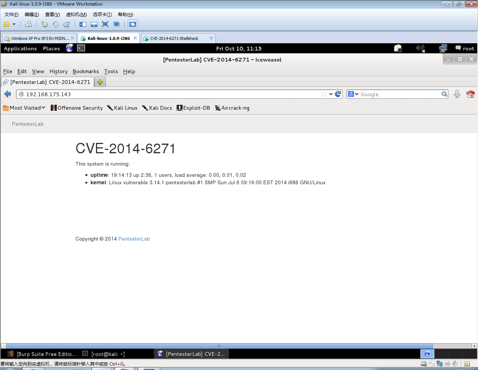Go to the home page icon
The image size is (478, 370).
[471, 94]
